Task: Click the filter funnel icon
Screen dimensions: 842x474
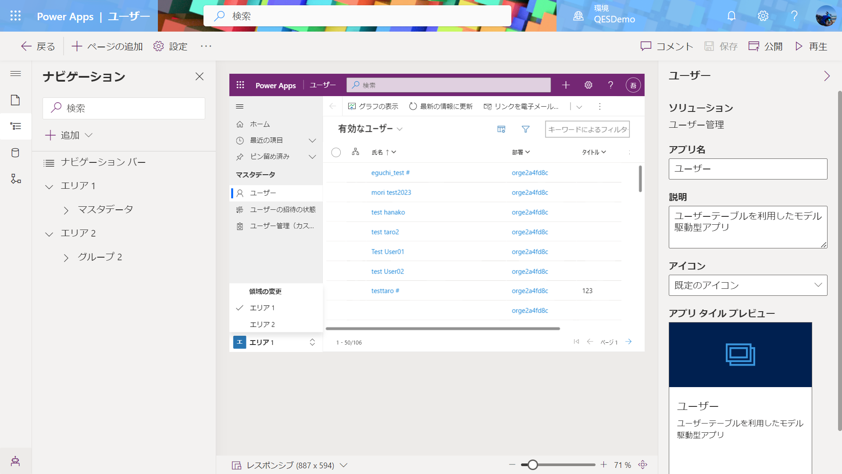Action: coord(525,129)
